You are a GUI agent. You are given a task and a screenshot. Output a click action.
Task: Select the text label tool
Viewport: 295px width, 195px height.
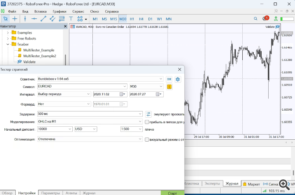(71, 19)
